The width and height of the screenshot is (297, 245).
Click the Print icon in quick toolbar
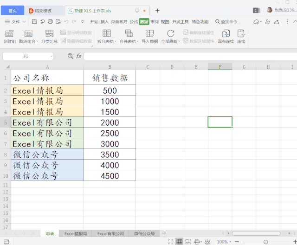click(x=50, y=22)
